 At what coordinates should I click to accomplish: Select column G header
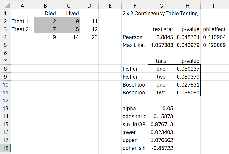point(161,5)
